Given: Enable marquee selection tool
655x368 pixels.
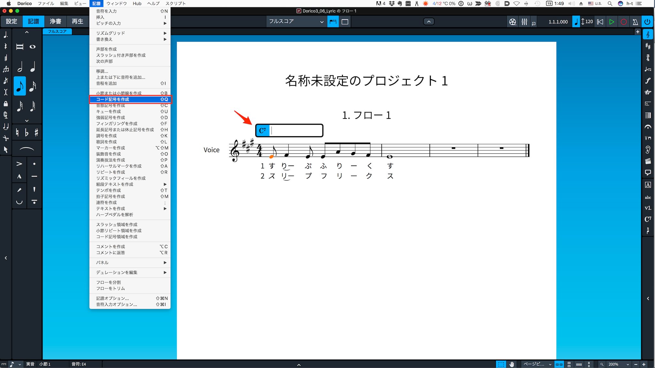Looking at the screenshot, I should click(501, 364).
